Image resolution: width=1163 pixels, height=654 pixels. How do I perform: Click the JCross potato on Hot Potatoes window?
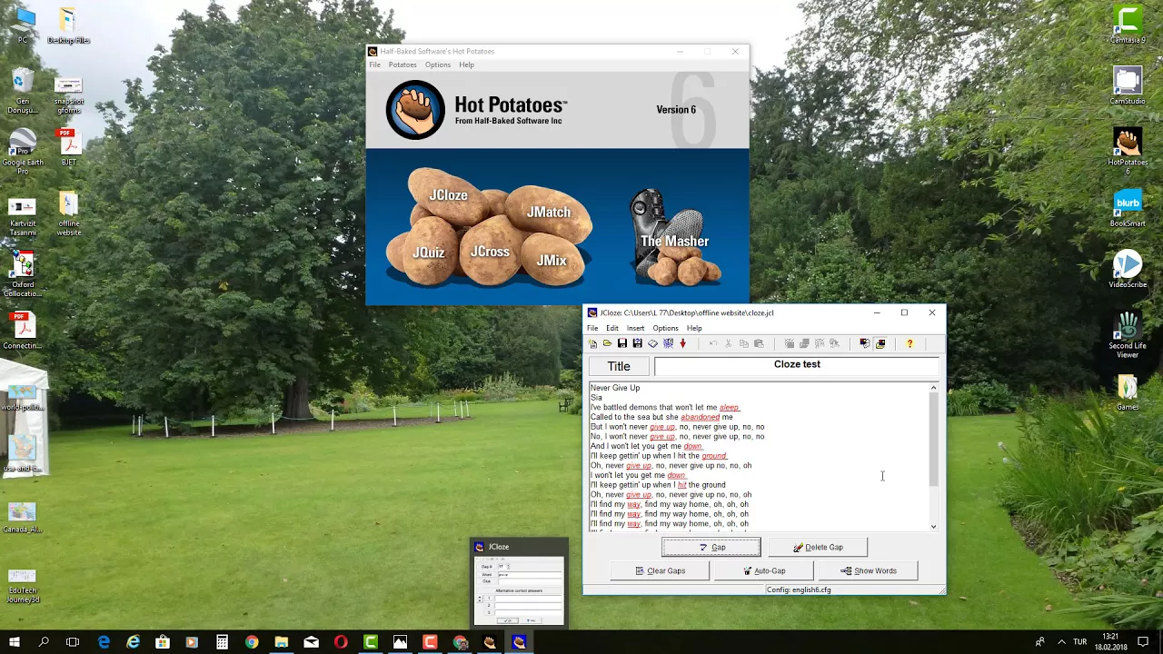point(490,253)
